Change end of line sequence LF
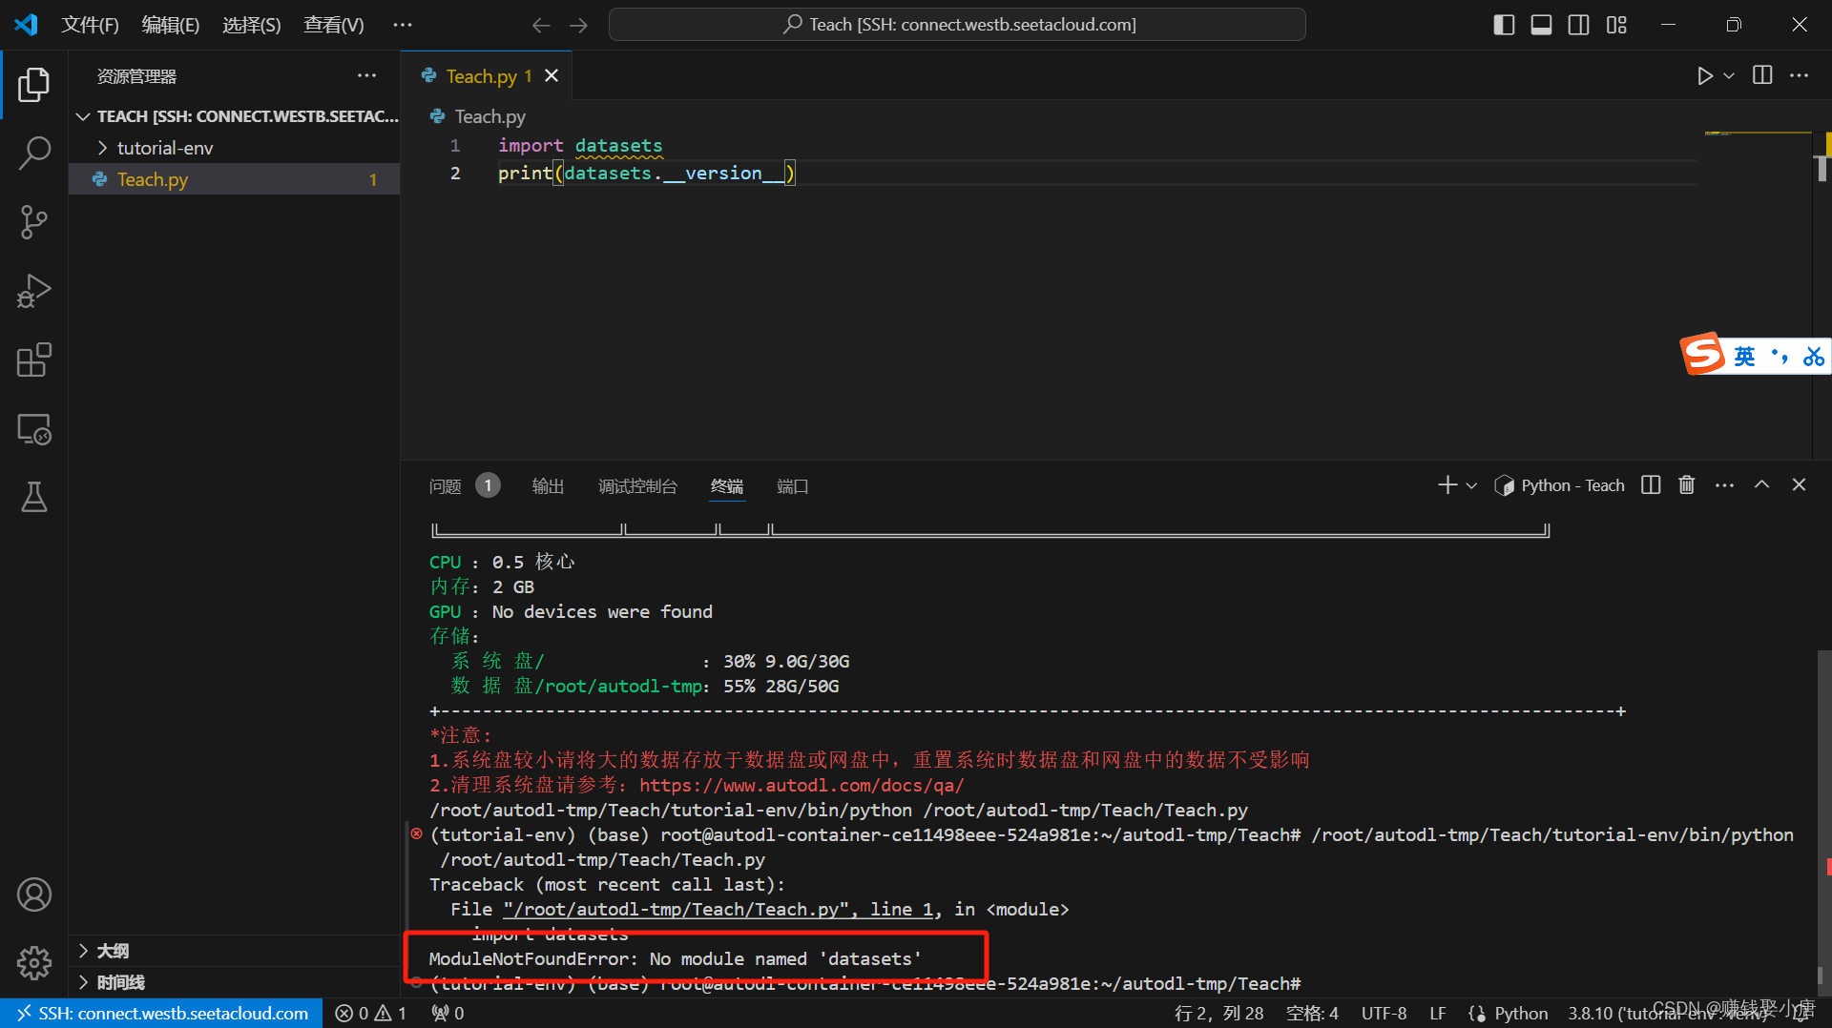The image size is (1832, 1028). (x=1437, y=1013)
